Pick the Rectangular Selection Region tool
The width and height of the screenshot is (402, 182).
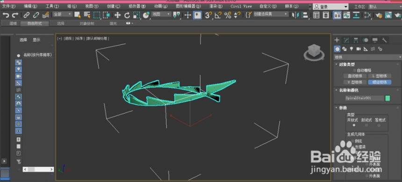tap(97, 15)
